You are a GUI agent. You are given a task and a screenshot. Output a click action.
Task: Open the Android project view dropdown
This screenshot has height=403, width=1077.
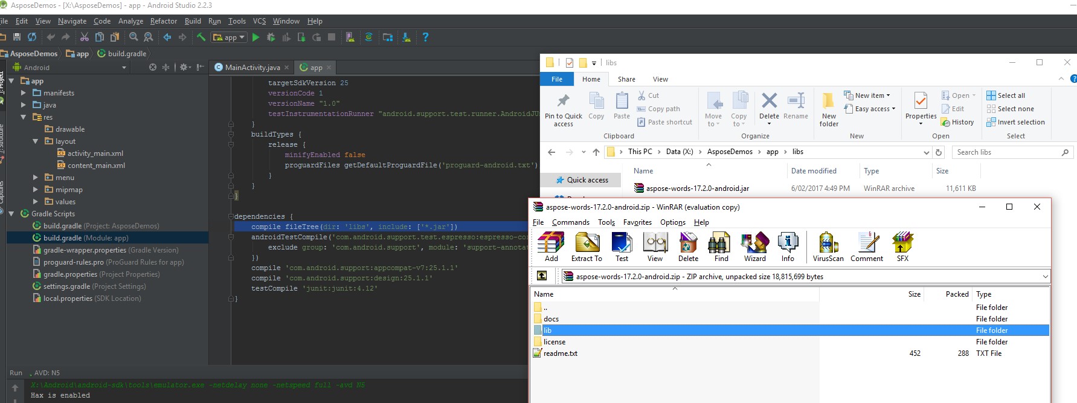point(69,67)
